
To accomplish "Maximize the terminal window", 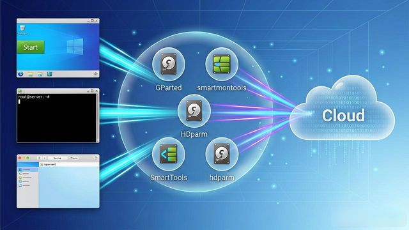I will 92,91.
